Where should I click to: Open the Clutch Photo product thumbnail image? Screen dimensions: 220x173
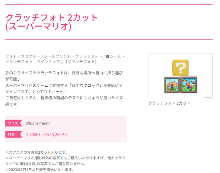pyautogui.click(x=180, y=76)
